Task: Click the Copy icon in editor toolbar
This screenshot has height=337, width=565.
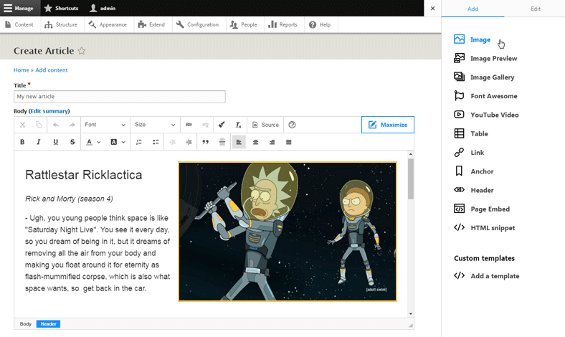Action: click(x=39, y=125)
